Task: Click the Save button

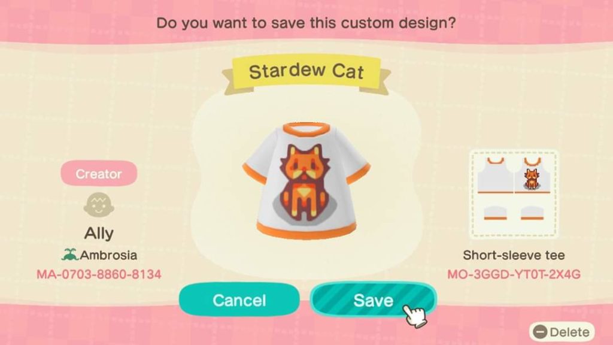Action: [x=374, y=300]
